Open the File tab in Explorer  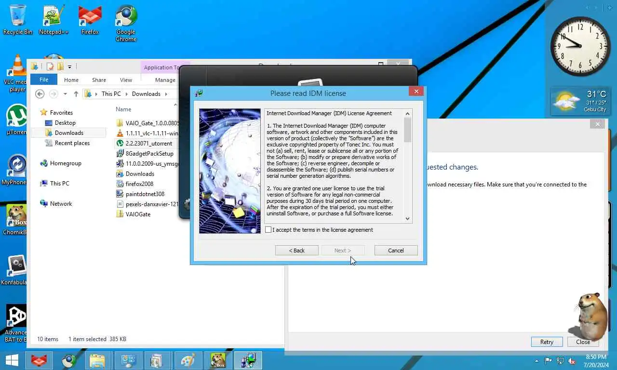pyautogui.click(x=44, y=80)
